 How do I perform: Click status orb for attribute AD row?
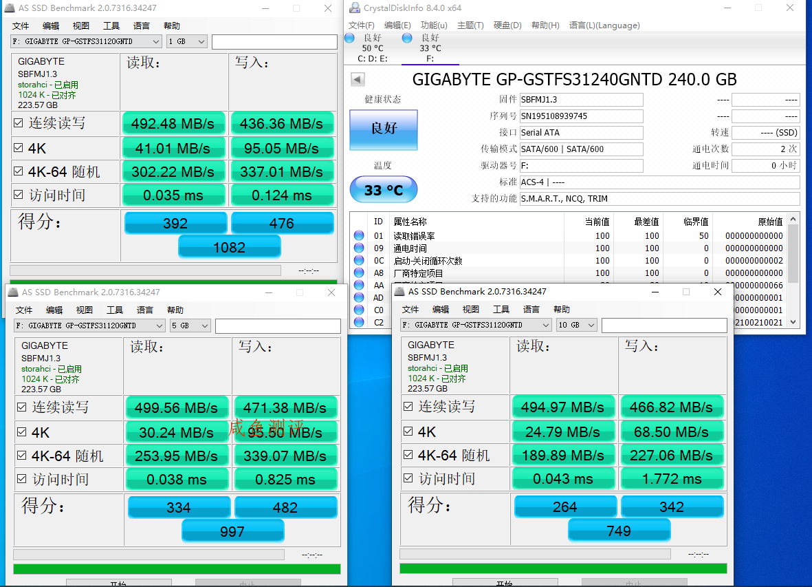(x=359, y=297)
